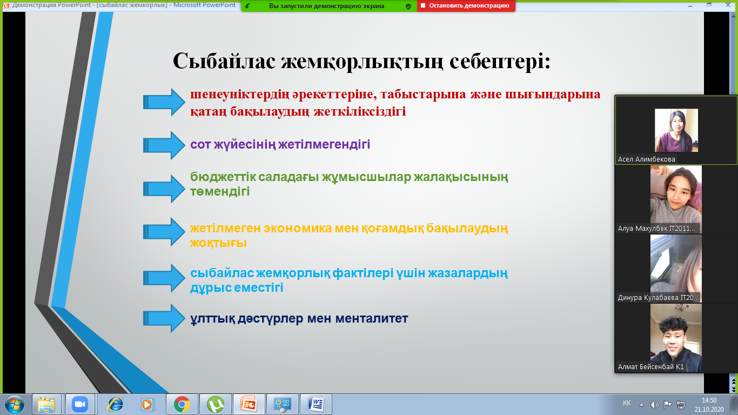Open Google Chrome from the taskbar

pyautogui.click(x=182, y=404)
